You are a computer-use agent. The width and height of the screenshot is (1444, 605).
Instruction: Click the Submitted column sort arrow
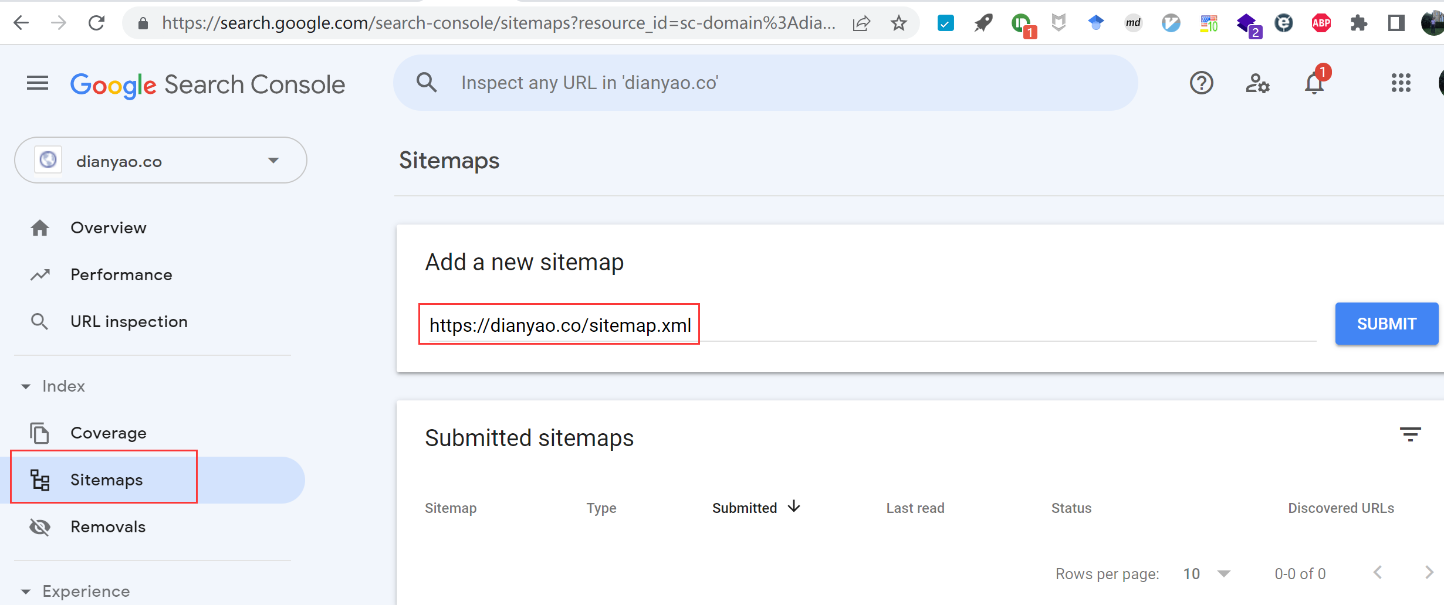point(794,507)
